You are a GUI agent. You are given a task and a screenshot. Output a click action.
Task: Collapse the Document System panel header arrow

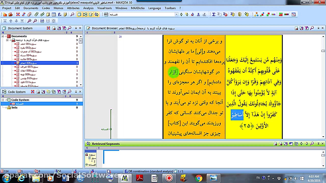point(76,28)
